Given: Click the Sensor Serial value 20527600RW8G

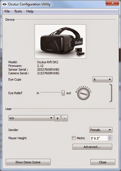Looking at the screenshot, I should pos(48,69).
